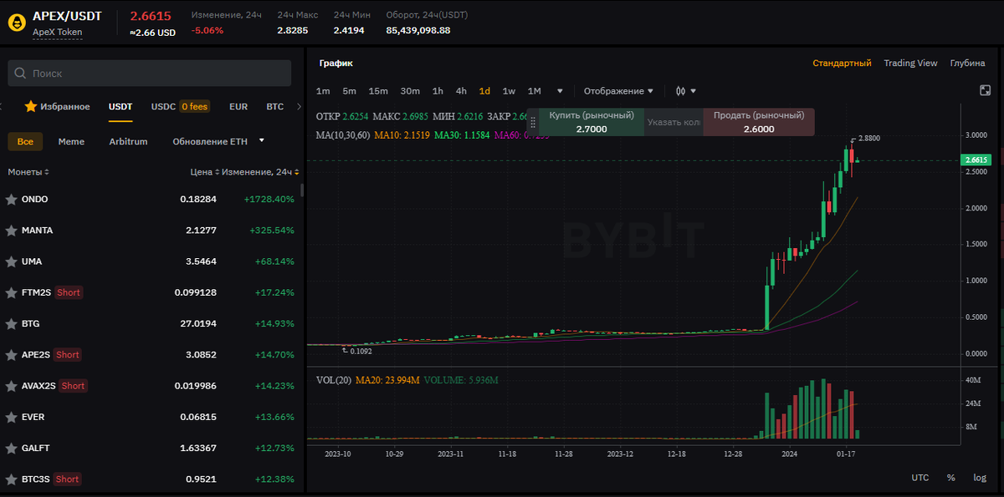The height and width of the screenshot is (497, 1004).
Task: Filter coins by Meme category
Action: pyautogui.click(x=71, y=141)
